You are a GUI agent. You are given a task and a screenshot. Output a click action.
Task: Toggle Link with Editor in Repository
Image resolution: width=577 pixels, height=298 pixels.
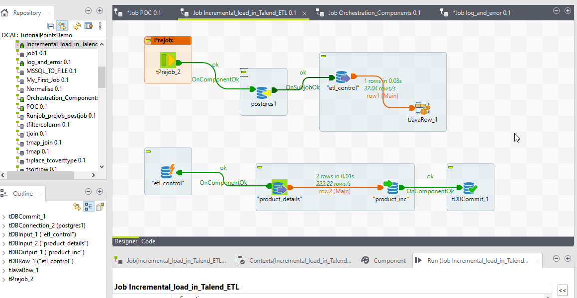coord(62,26)
